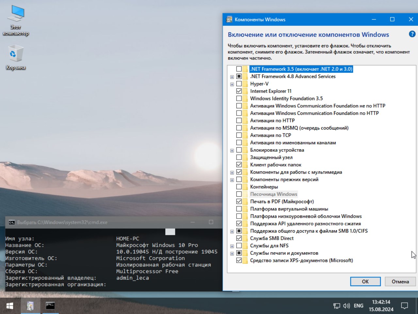The width and height of the screenshot is (418, 314).
Task: Select the Защищенный узел row label
Action: click(x=271, y=157)
